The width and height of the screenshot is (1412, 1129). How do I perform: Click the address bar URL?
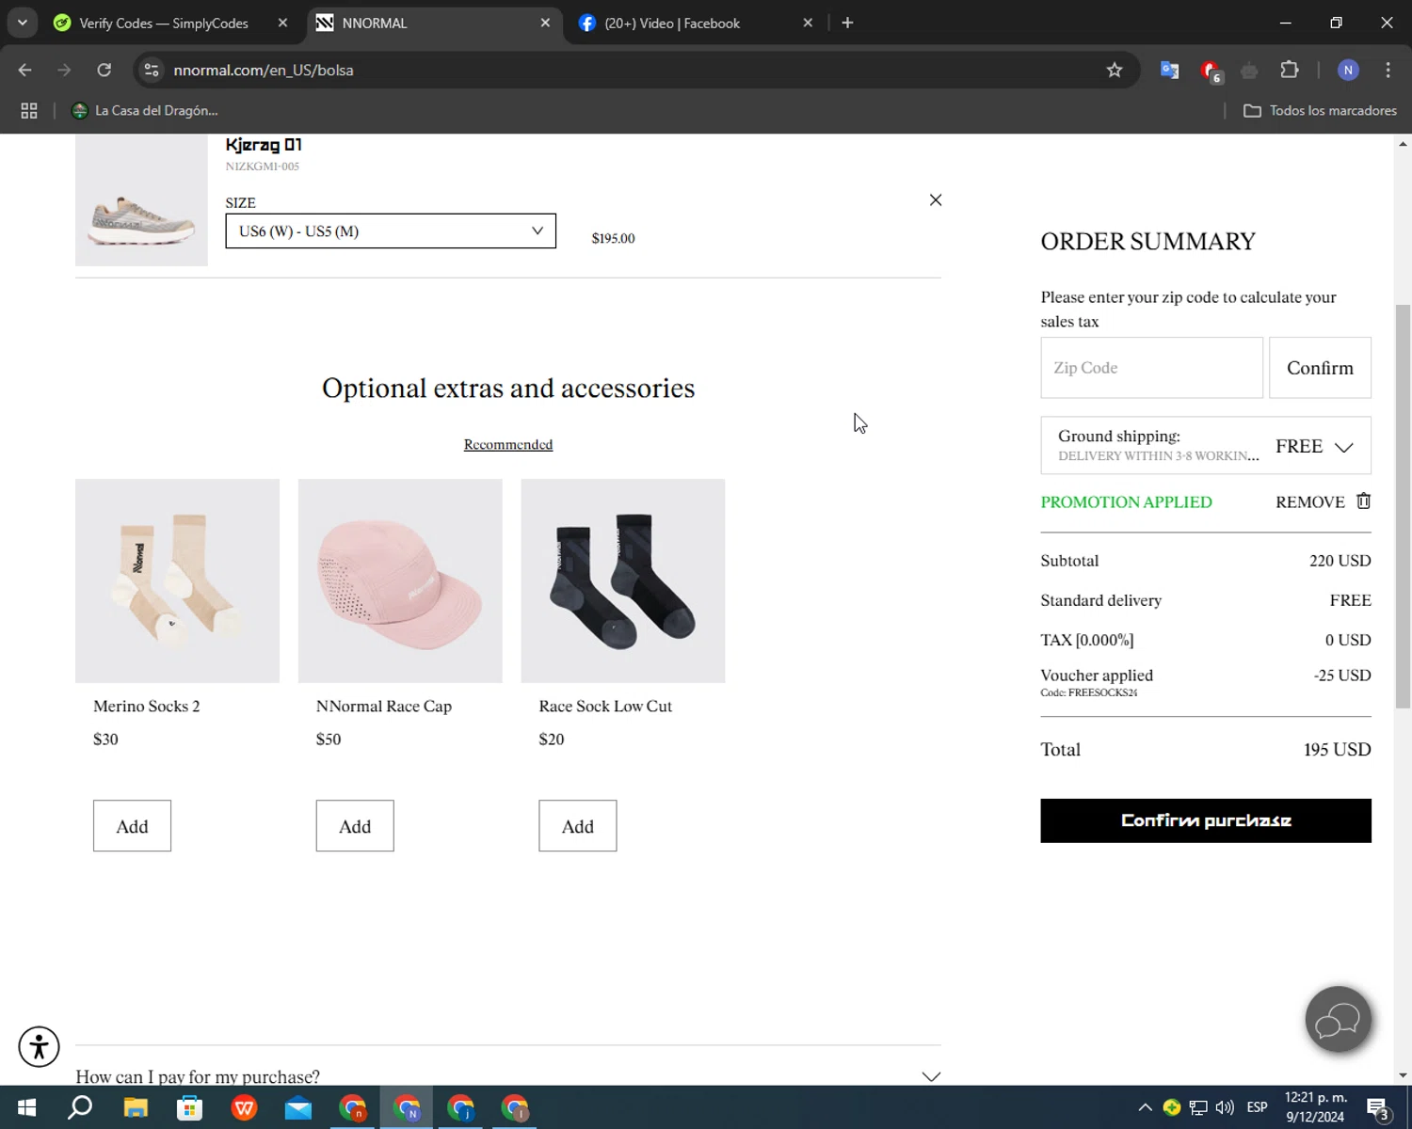[264, 71]
